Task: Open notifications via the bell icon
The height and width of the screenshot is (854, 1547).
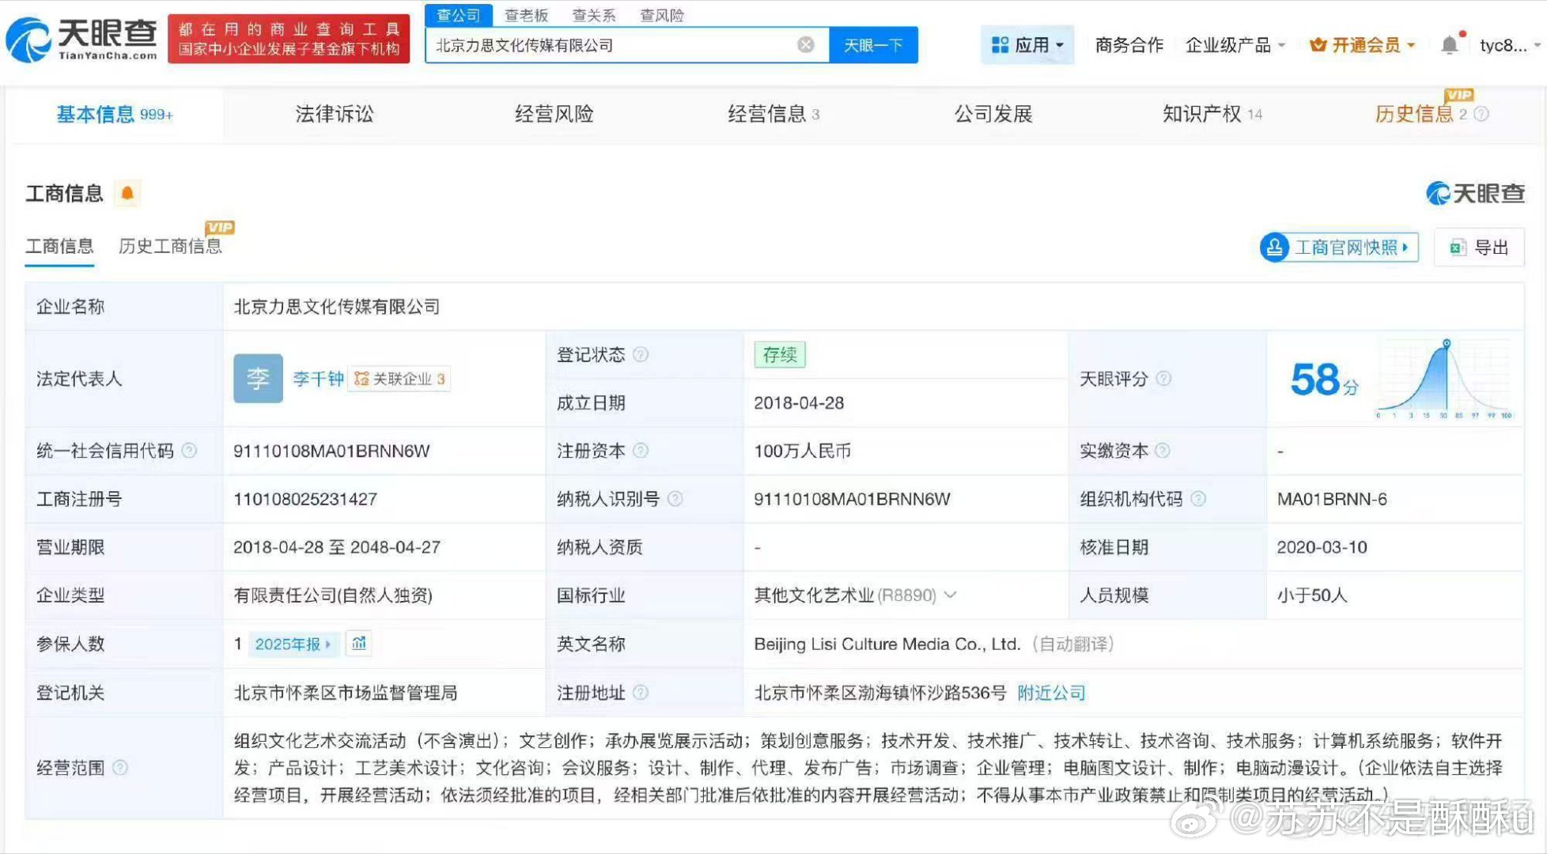Action: (1450, 43)
